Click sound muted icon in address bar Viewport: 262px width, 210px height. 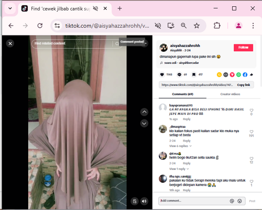point(158,26)
